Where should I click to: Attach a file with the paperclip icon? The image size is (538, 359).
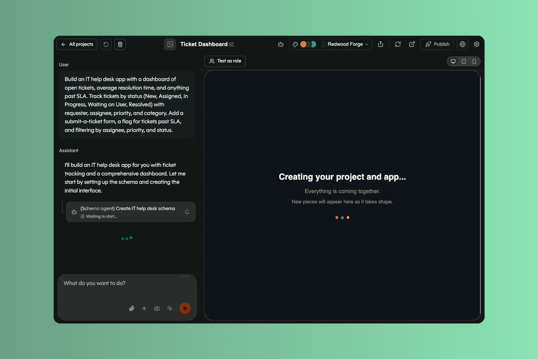132,308
